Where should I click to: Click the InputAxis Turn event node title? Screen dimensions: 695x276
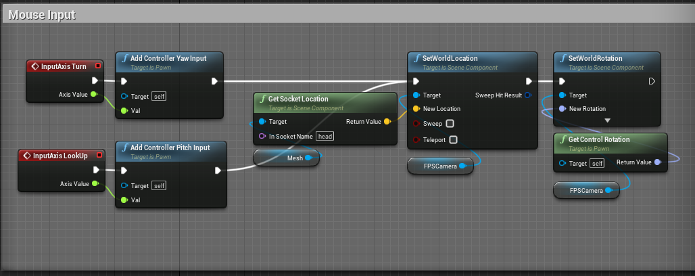click(63, 66)
